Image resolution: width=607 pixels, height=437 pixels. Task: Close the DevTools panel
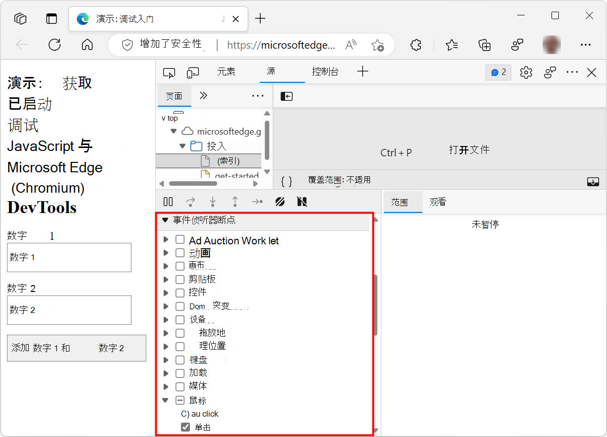point(592,73)
